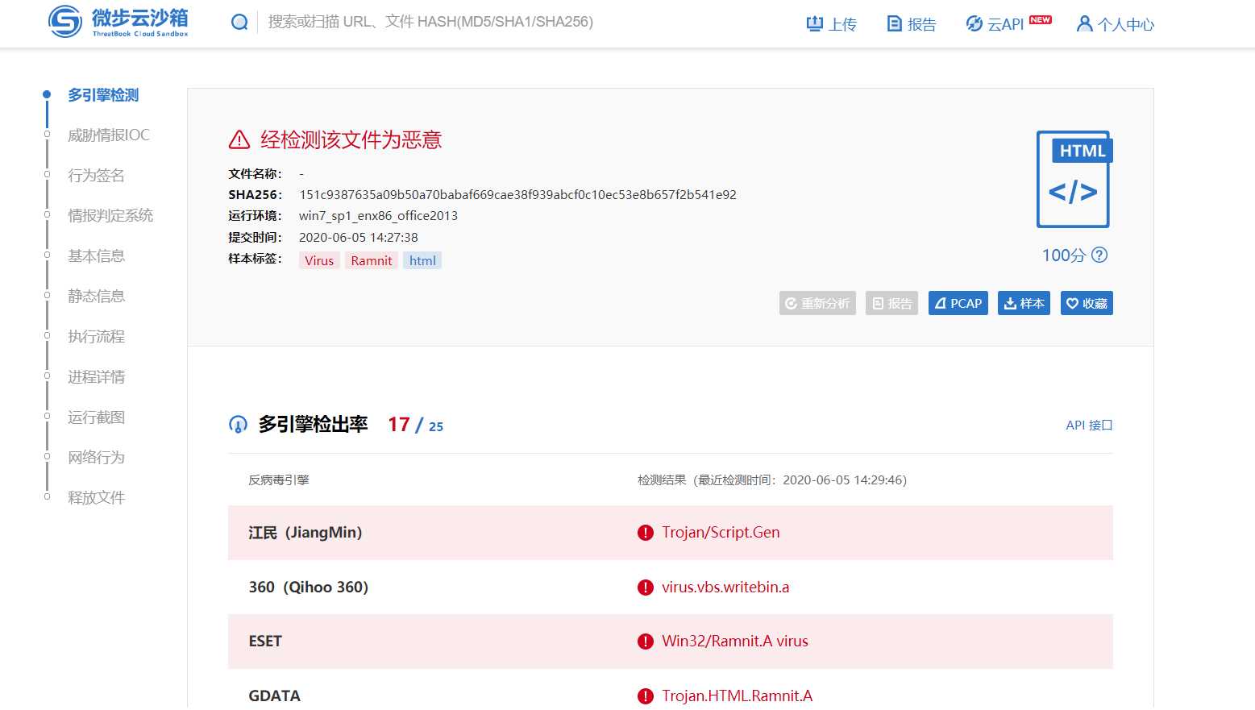The height and width of the screenshot is (710, 1255).
Task: Click the alert icon beside virus.vbs.writebin.a
Action: click(x=646, y=588)
